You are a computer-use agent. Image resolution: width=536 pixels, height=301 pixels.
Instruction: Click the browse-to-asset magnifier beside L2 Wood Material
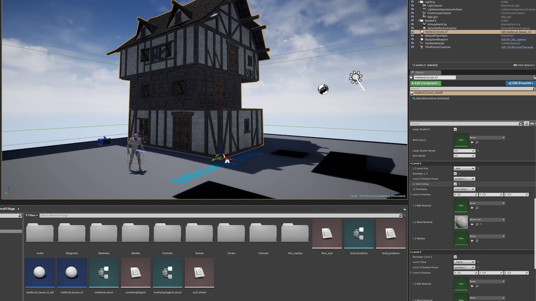coord(477,224)
